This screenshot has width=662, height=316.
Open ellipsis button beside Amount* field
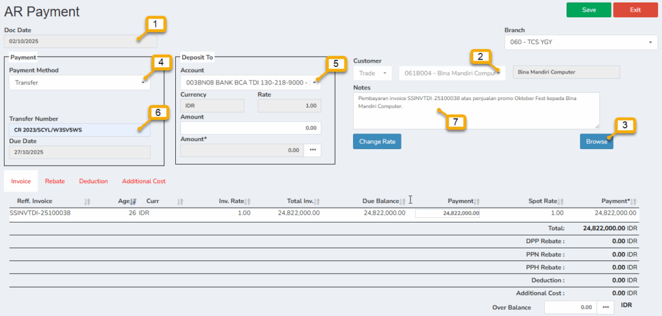point(313,150)
